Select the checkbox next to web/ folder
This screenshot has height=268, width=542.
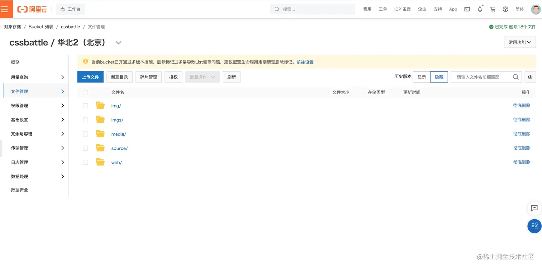click(x=85, y=162)
